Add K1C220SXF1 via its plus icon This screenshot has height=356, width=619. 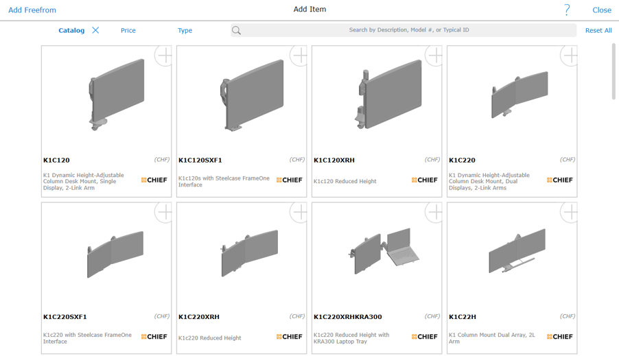(x=163, y=212)
